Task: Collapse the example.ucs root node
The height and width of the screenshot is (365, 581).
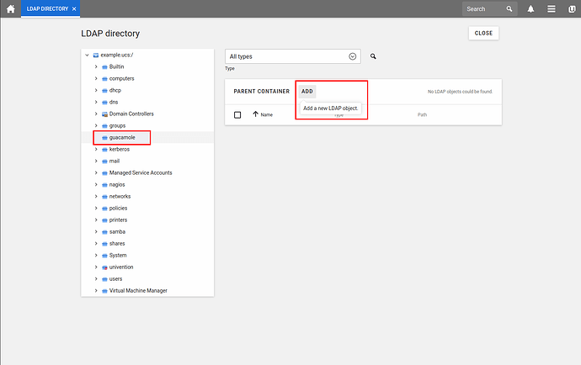Action: 86,55
